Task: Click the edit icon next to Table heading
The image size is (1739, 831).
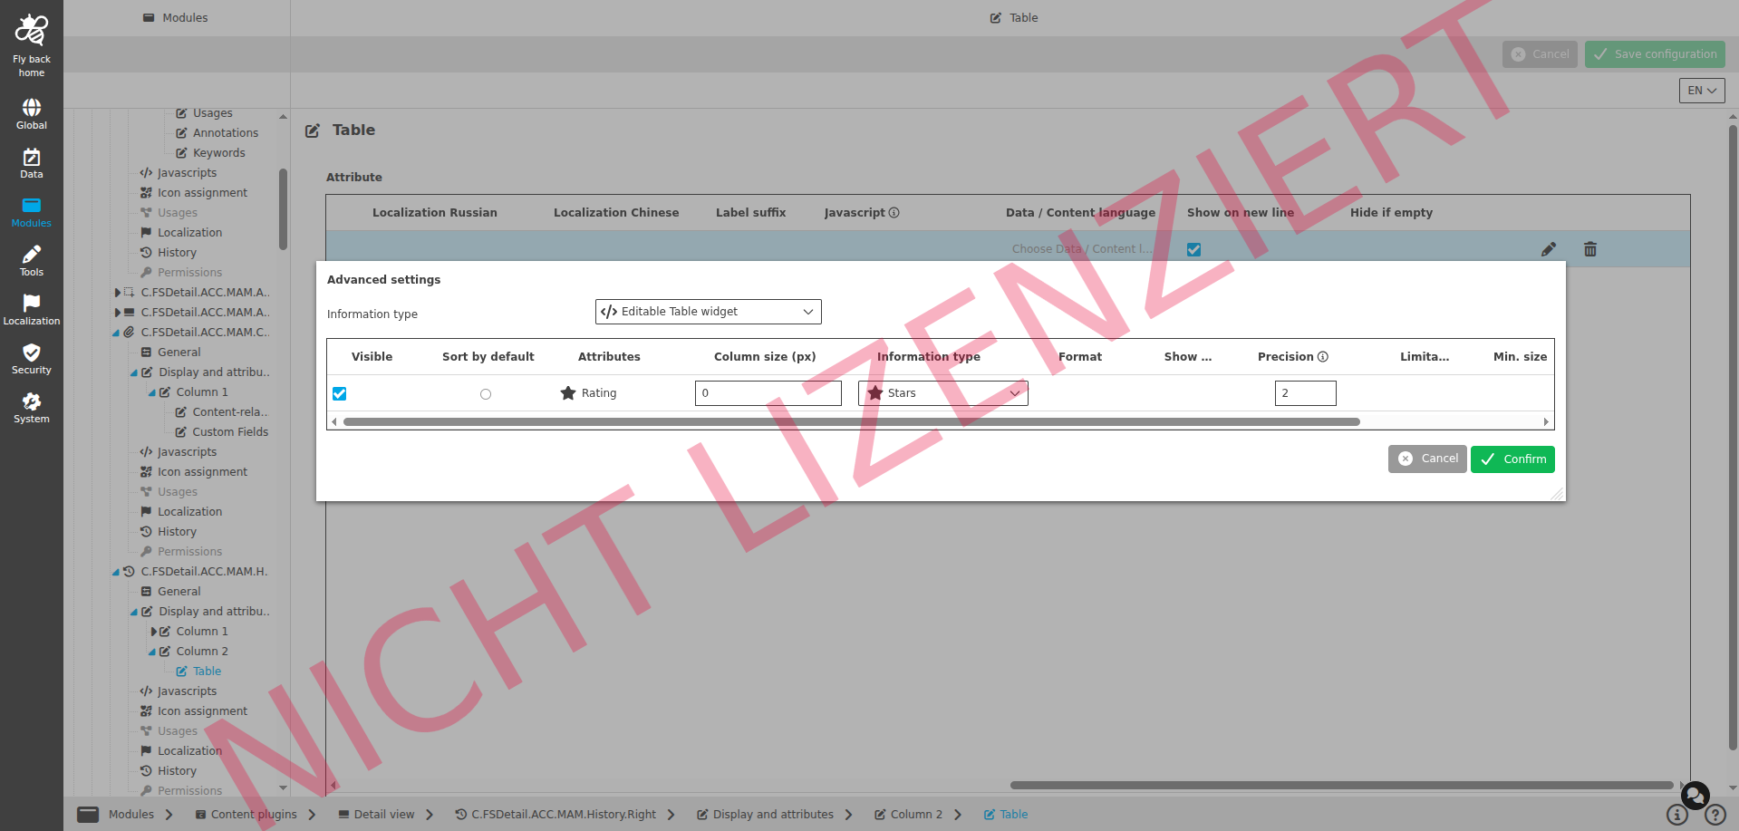Action: coord(313,130)
